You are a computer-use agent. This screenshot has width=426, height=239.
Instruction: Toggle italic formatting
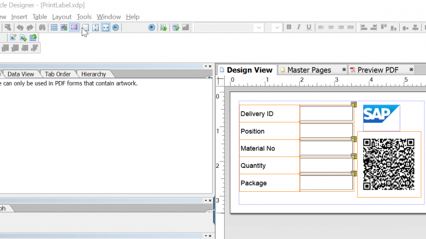pos(299,27)
